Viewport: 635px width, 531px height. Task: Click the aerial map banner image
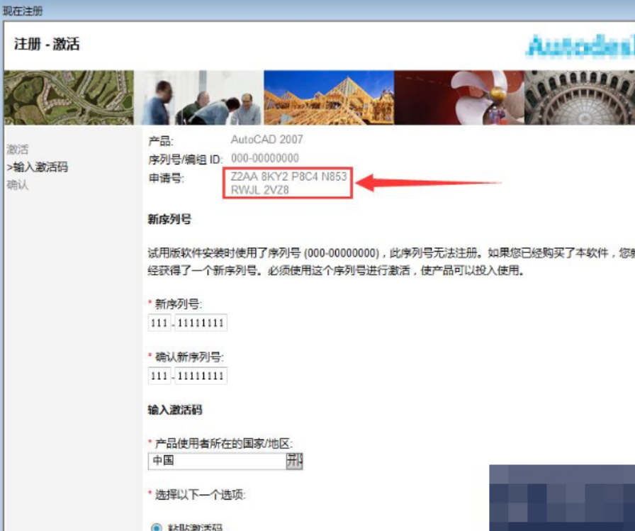[69, 97]
